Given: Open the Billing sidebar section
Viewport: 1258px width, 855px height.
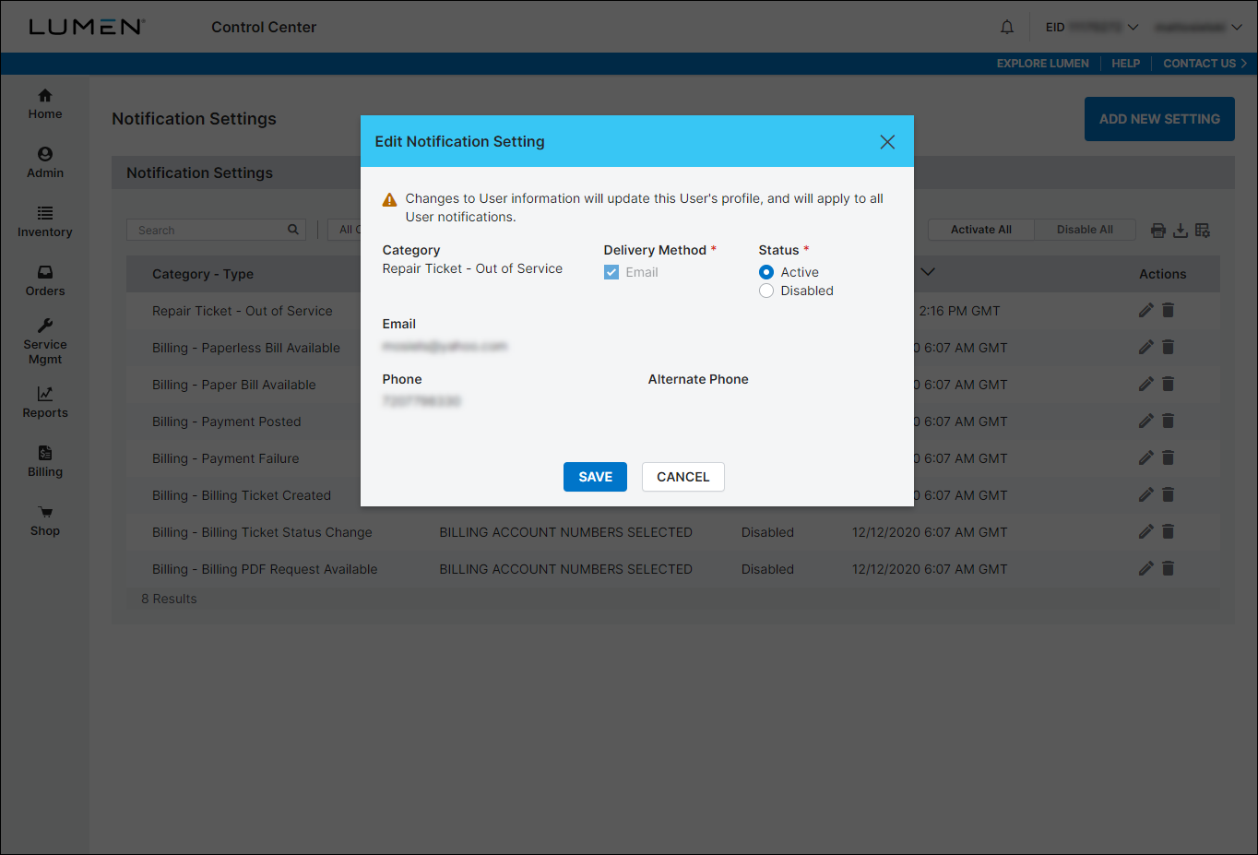Looking at the screenshot, I should pyautogui.click(x=45, y=462).
